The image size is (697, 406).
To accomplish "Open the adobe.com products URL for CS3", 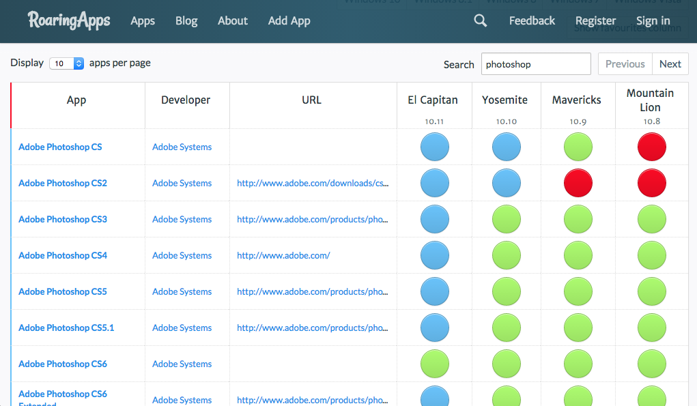I will (x=312, y=220).
